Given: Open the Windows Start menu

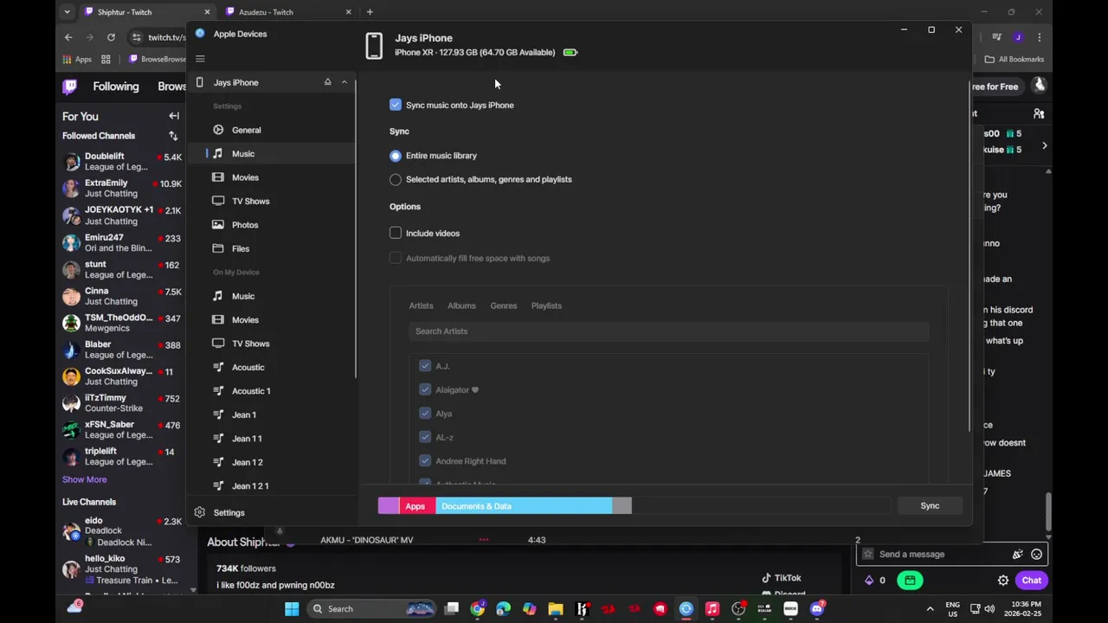Looking at the screenshot, I should [292, 609].
